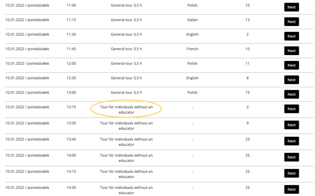Select Next for the 12:00 Polish tour

tap(291, 65)
